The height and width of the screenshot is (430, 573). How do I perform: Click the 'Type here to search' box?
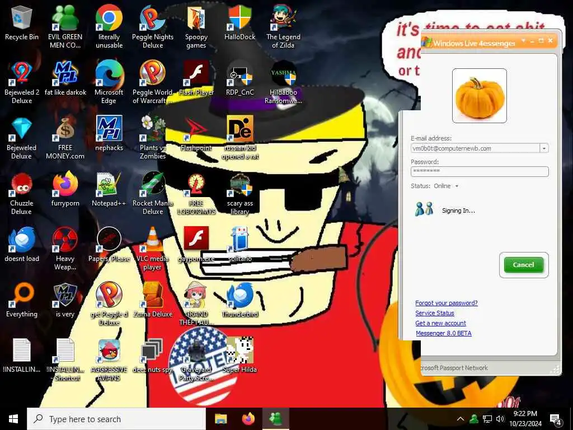[116, 419]
